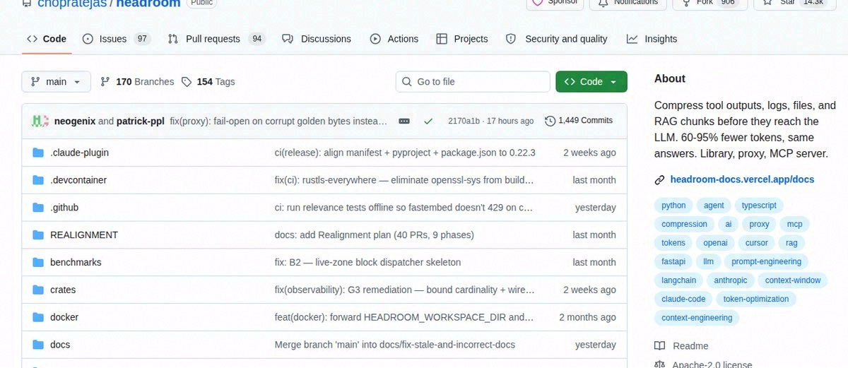Select the prompt-engineering topic tag
The image size is (848, 368).
click(766, 261)
